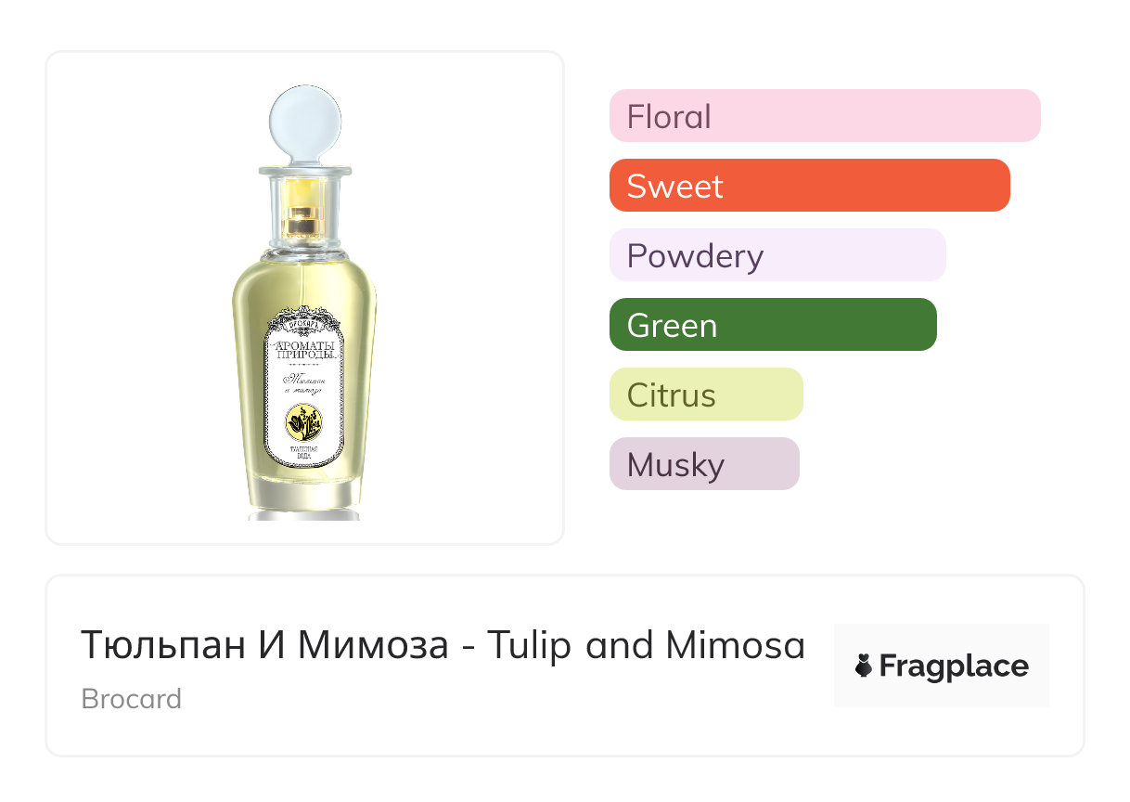Click the yellow liquid in the perfume bottle

click(x=250, y=371)
